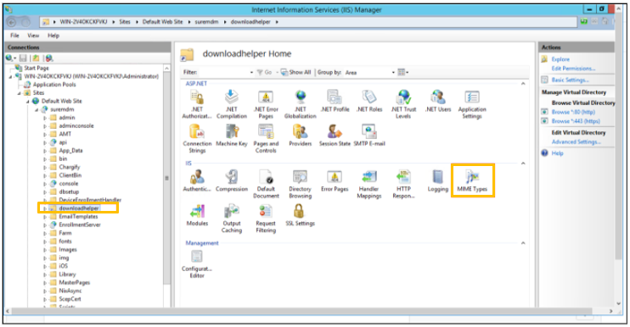Open the Request Filtering feature
The image size is (630, 327).
266,219
